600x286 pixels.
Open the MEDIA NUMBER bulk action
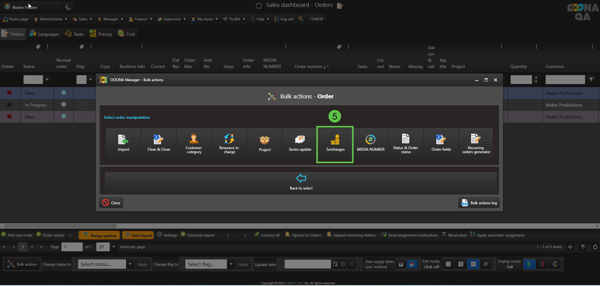tap(371, 144)
